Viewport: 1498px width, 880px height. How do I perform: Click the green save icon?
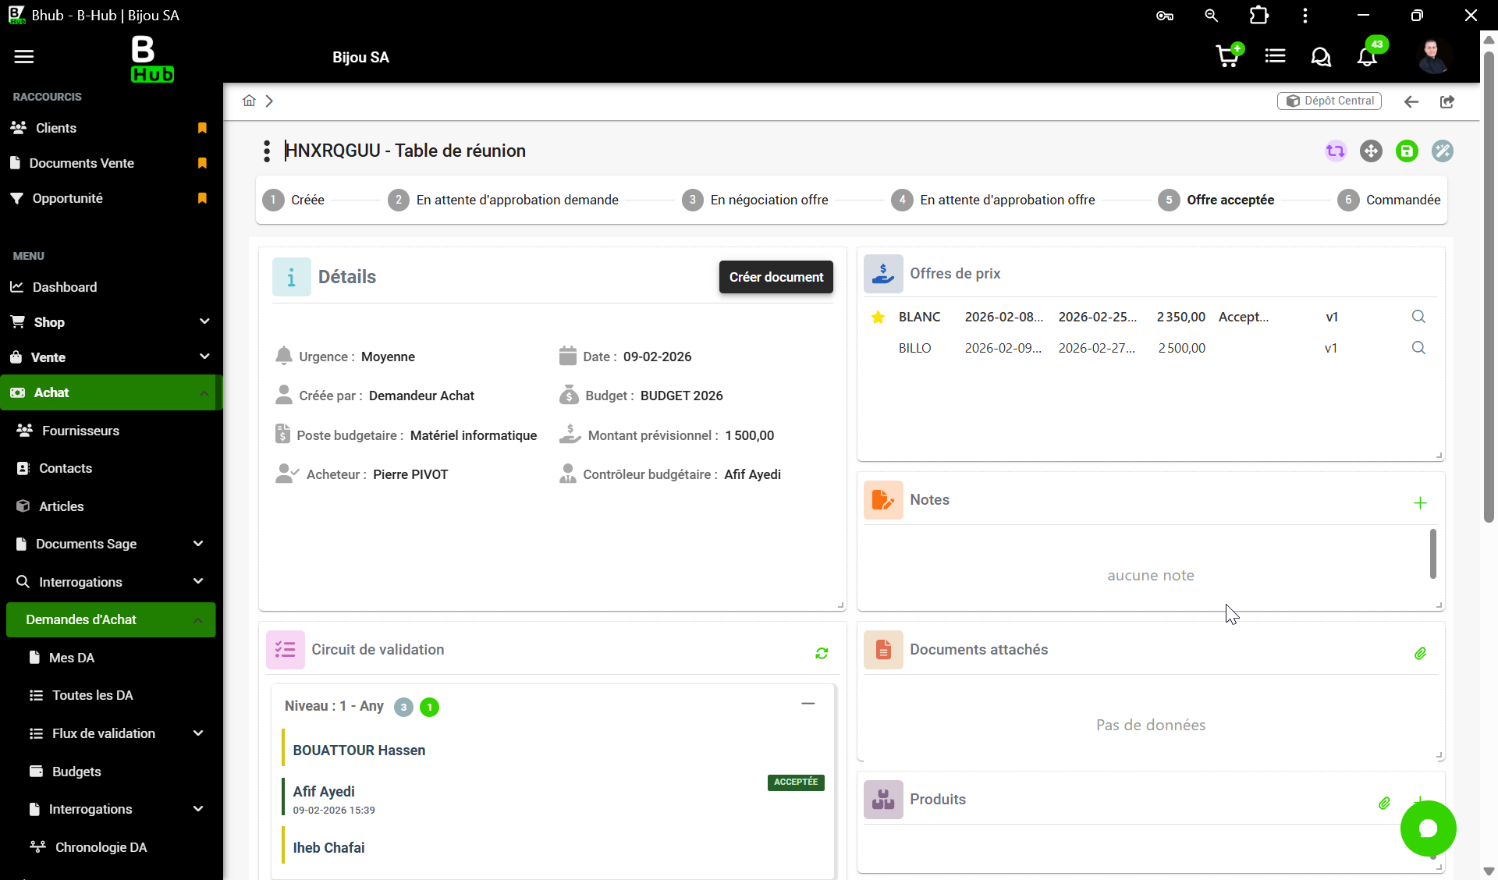[1407, 151]
